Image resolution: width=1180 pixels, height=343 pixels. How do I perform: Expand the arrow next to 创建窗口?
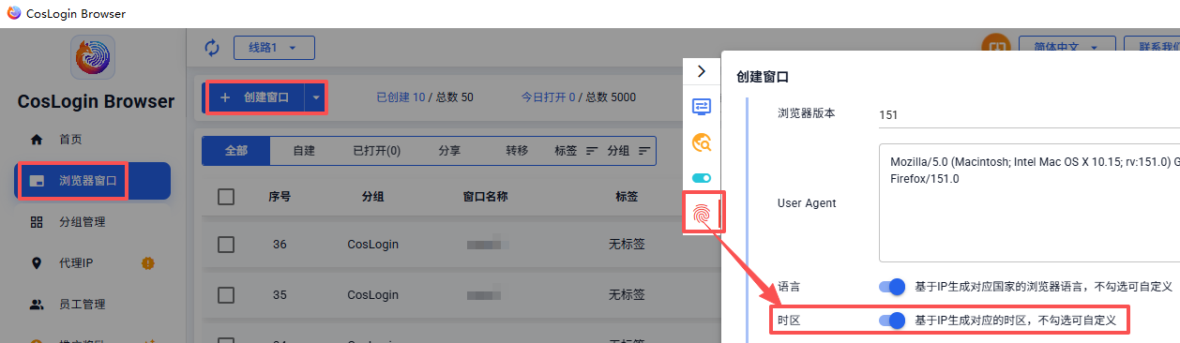(x=315, y=97)
